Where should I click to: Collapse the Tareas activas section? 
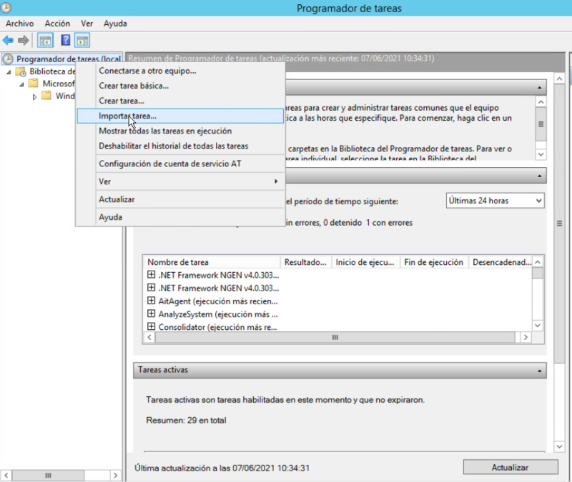tap(539, 371)
